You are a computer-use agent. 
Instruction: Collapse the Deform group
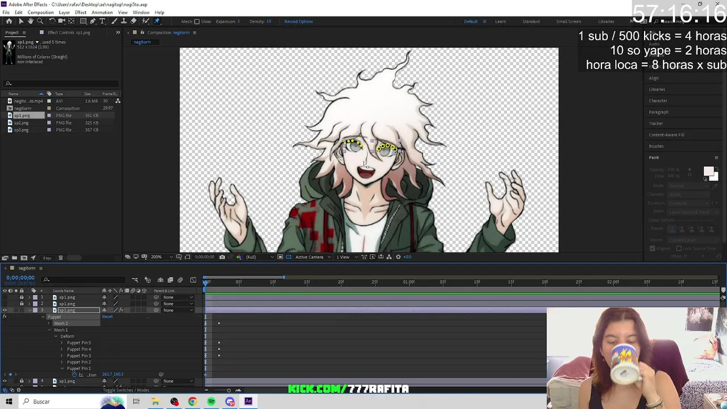(x=56, y=336)
